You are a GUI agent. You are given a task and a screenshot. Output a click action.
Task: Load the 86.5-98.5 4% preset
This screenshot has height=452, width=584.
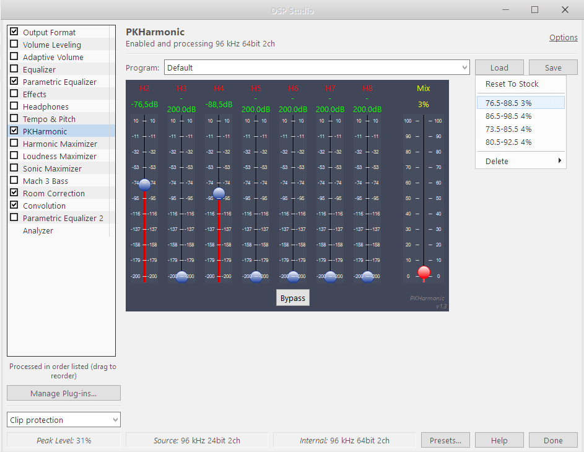pos(521,116)
